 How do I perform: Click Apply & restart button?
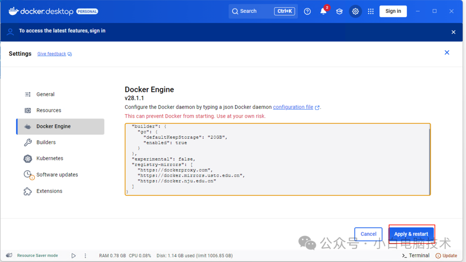coord(411,234)
